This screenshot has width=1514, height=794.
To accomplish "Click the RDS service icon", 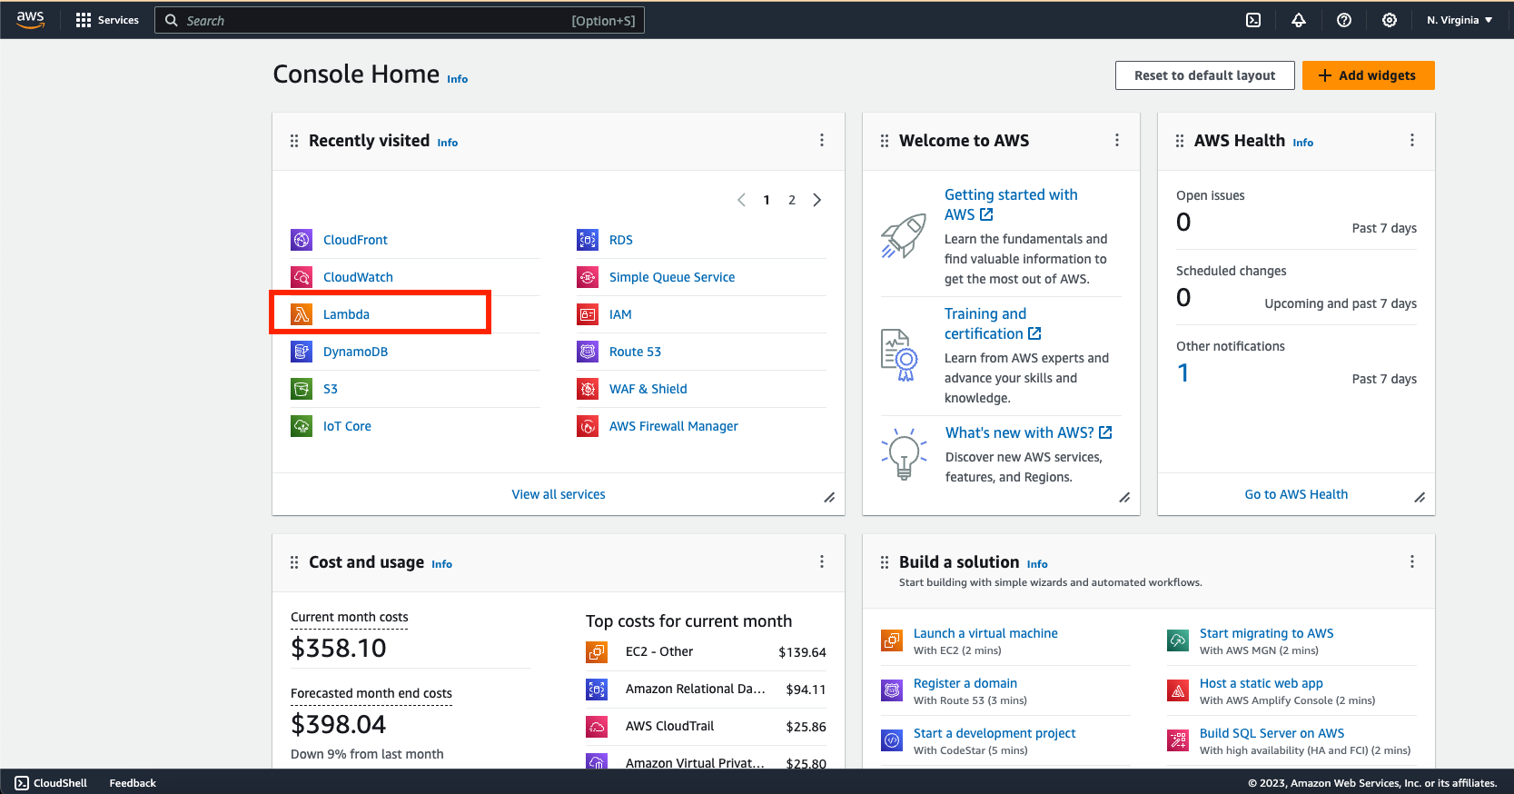I will (588, 240).
